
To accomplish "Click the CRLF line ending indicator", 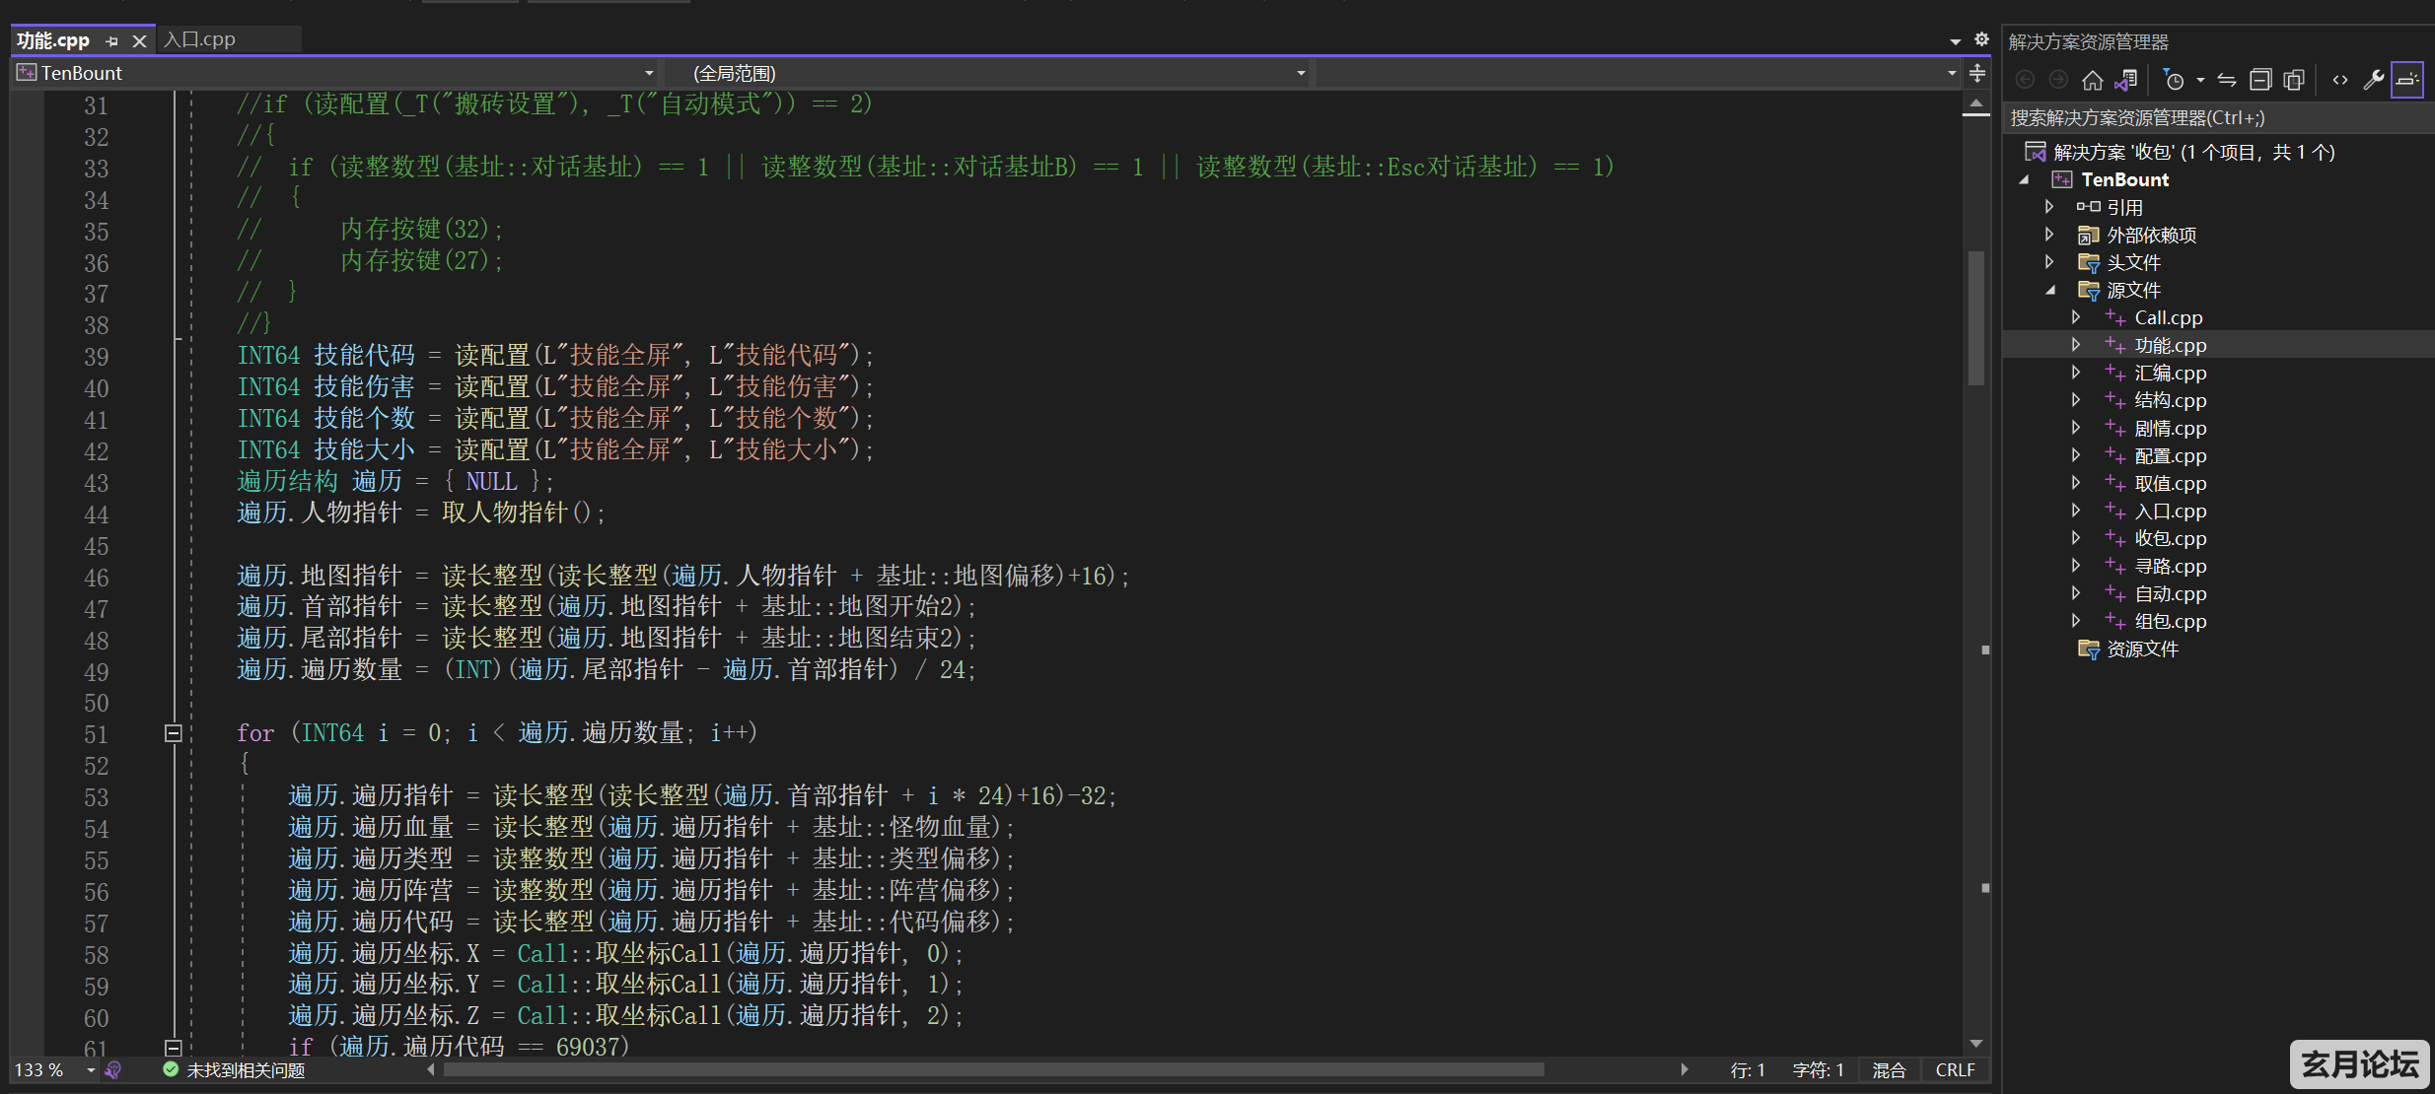I will pos(1955,1070).
